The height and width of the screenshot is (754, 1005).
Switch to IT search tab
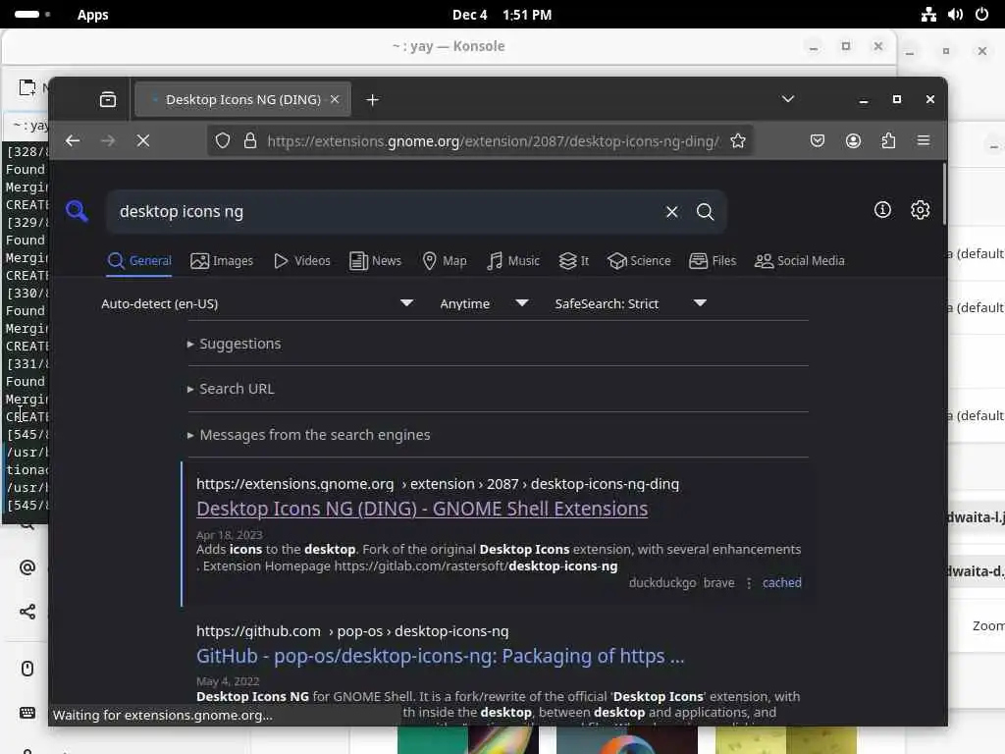pos(573,261)
